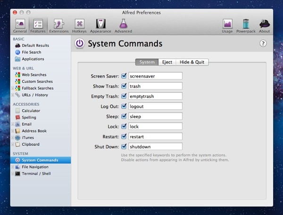
Task: Click the lock keyword field
Action: coord(155,127)
